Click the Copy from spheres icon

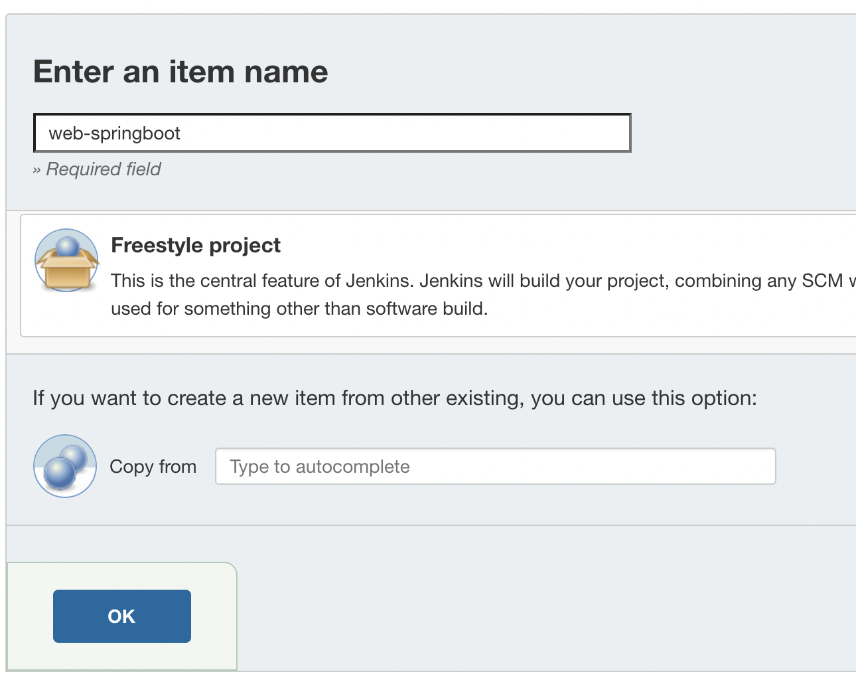click(65, 466)
